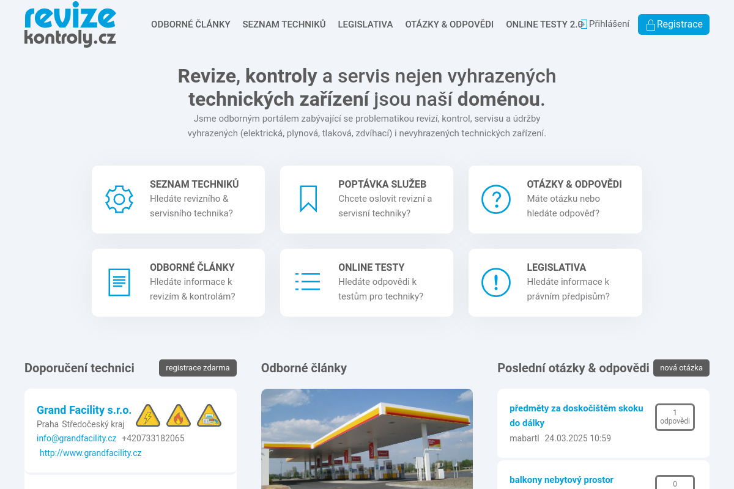Click the mabartl author name
Viewport: 734px width, 489px height.
tap(524, 438)
